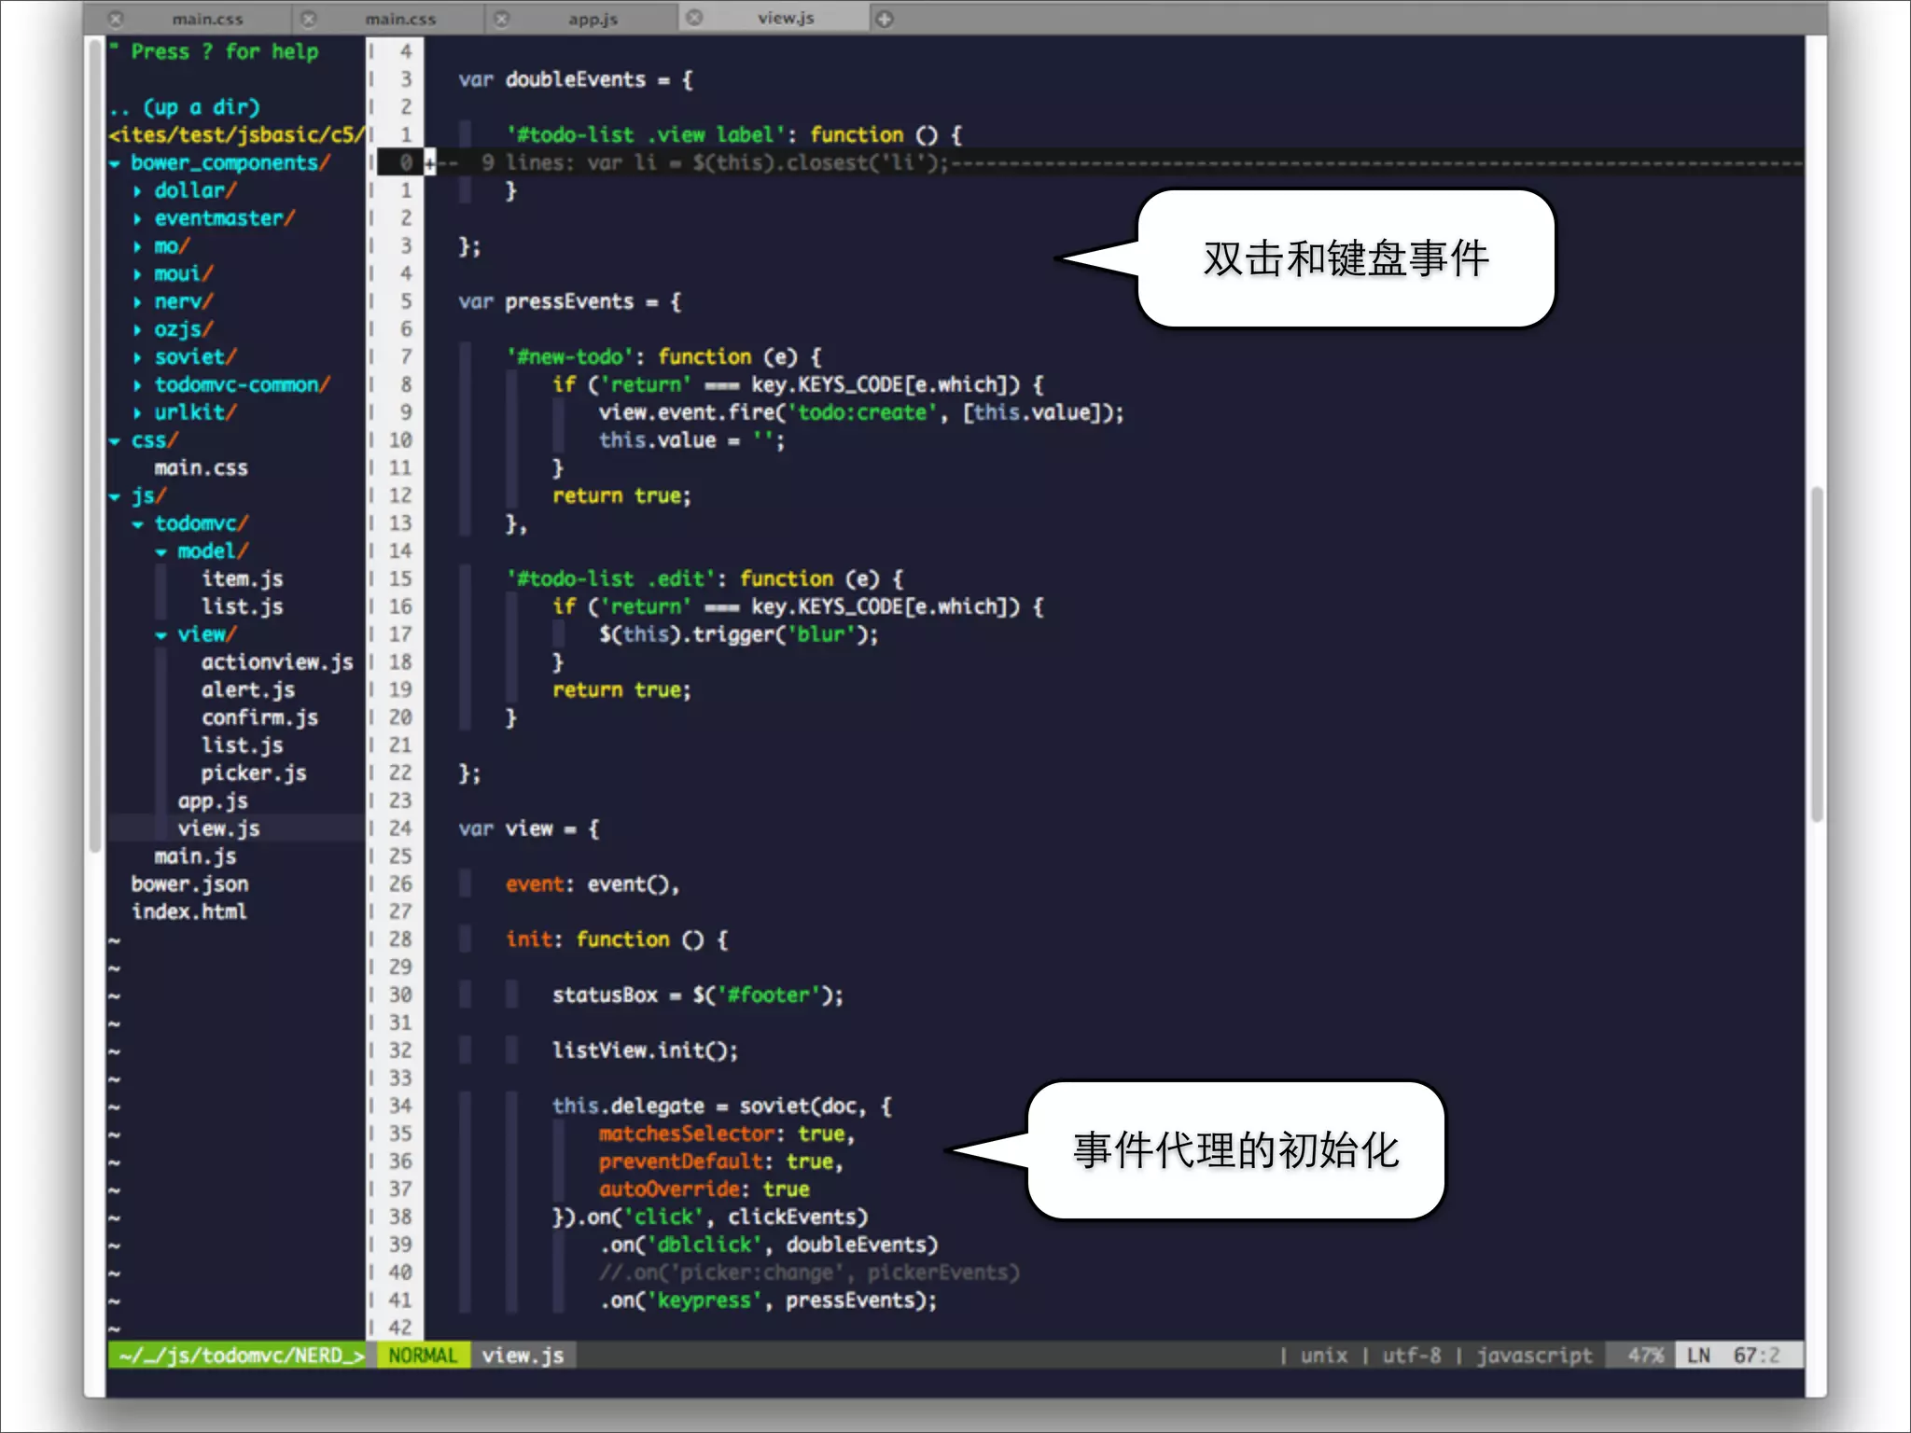Expand the urlkit/ folder arrow
Screen dimensions: 1911x1433
138,413
